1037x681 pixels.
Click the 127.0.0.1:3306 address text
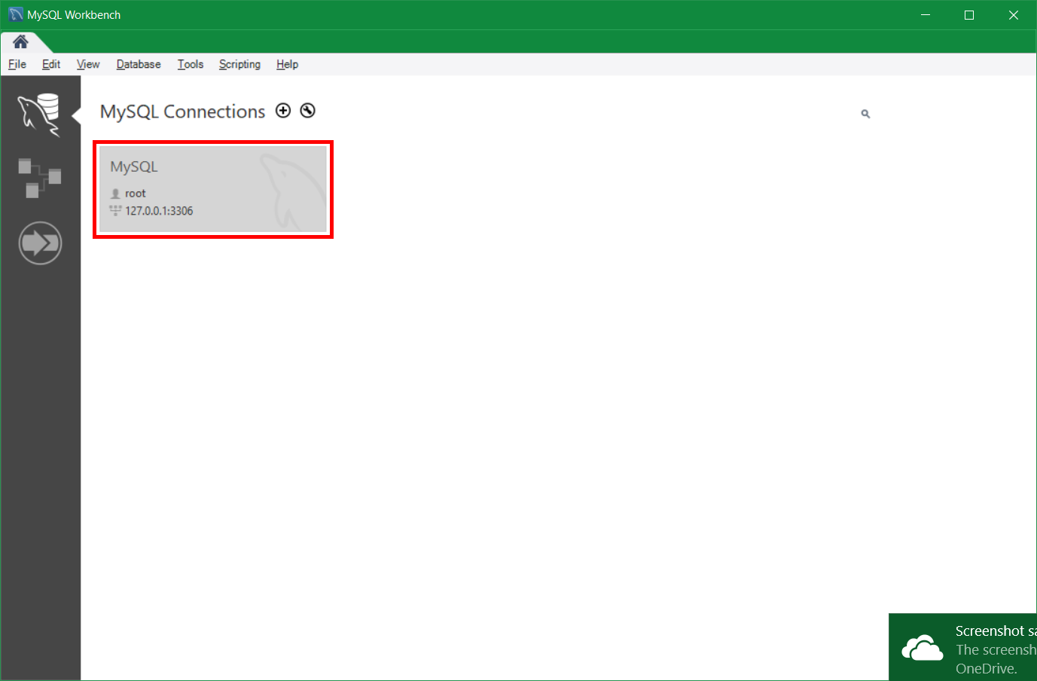pos(159,211)
